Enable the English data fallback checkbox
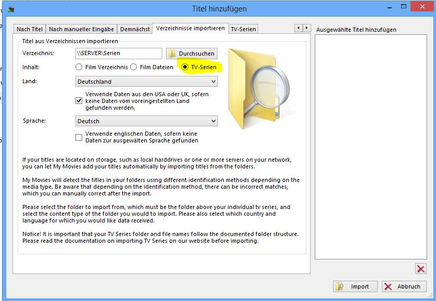The image size is (436, 301). [79, 137]
